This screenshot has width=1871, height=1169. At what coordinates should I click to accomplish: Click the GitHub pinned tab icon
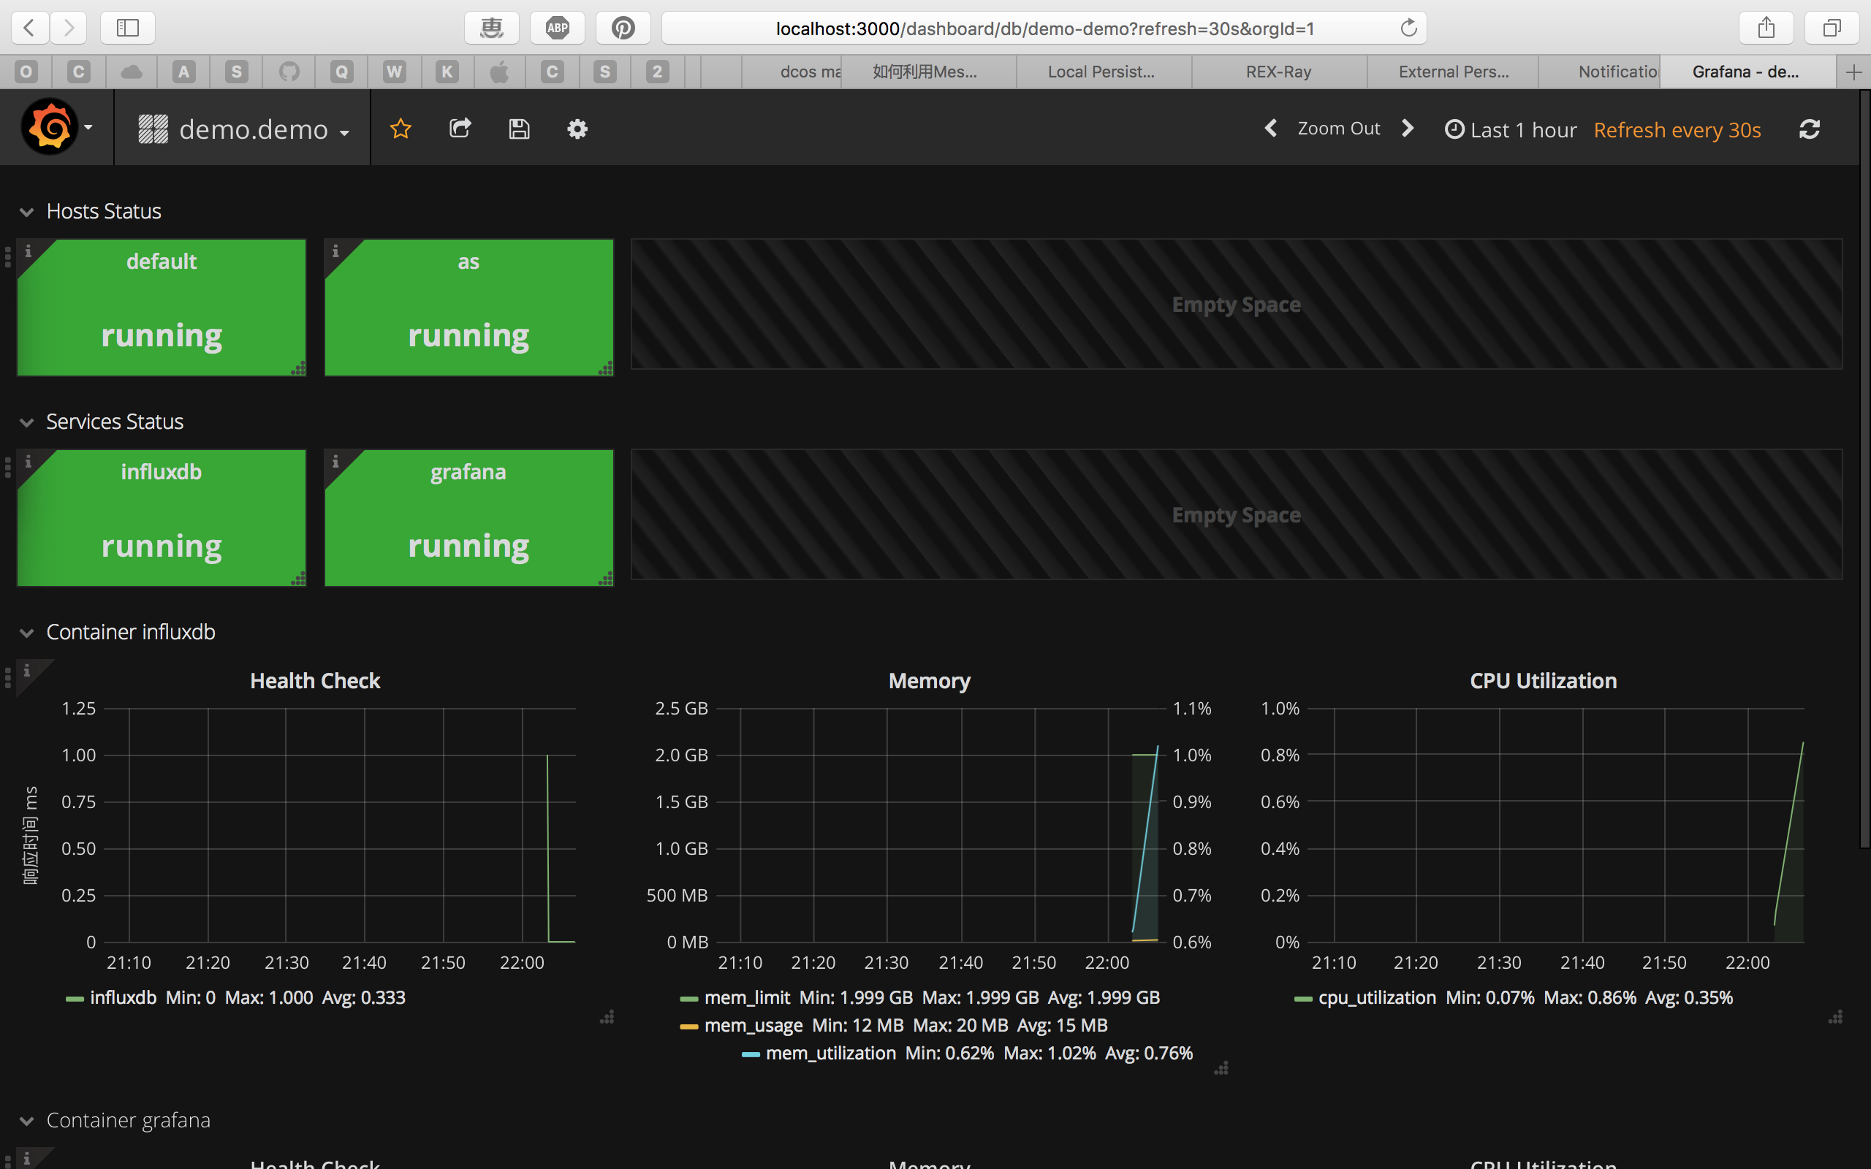point(289,72)
